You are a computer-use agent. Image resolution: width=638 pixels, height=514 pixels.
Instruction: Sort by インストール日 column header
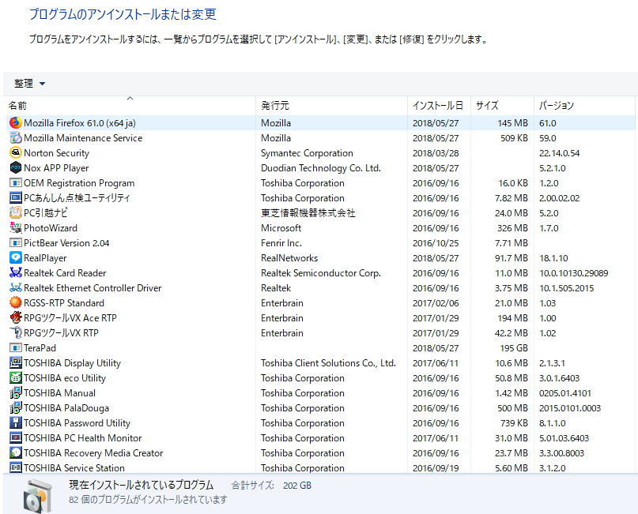click(x=437, y=106)
